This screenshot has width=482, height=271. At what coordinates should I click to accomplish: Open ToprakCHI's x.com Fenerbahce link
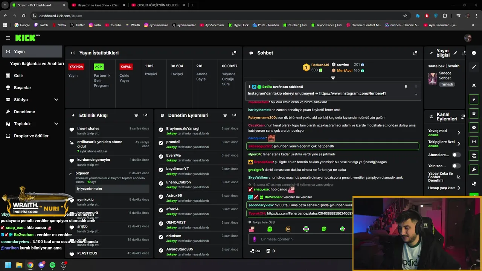[x=310, y=213]
